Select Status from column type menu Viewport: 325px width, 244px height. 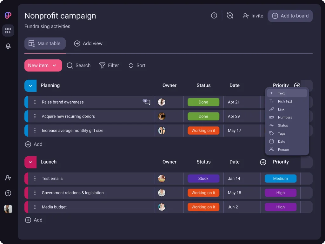282,125
